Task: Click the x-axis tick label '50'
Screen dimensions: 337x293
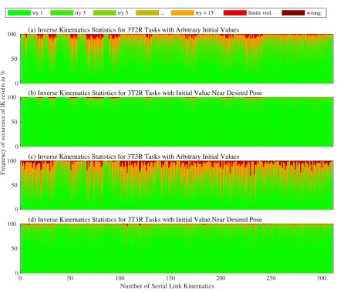Action: click(x=70, y=278)
